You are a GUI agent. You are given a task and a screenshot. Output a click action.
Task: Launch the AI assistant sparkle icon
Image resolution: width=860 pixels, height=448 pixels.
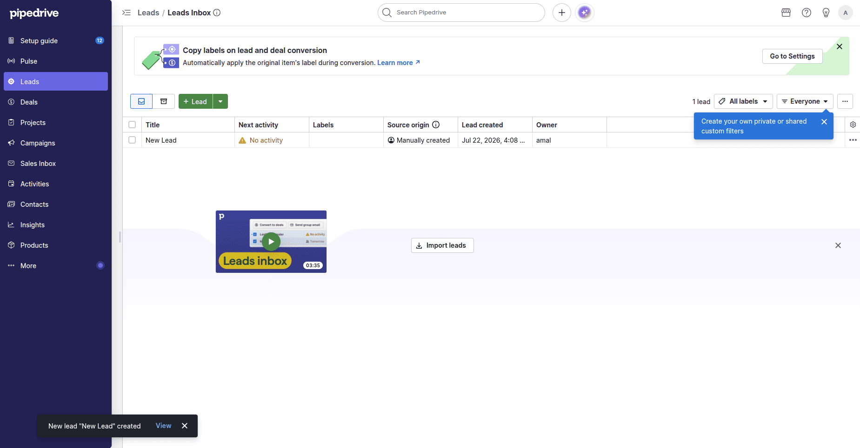(585, 13)
